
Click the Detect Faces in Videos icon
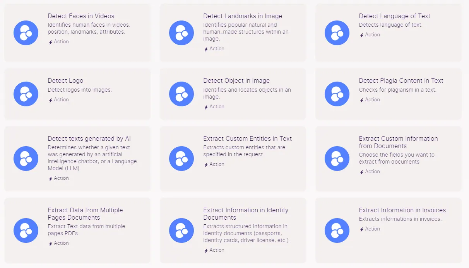26,33
